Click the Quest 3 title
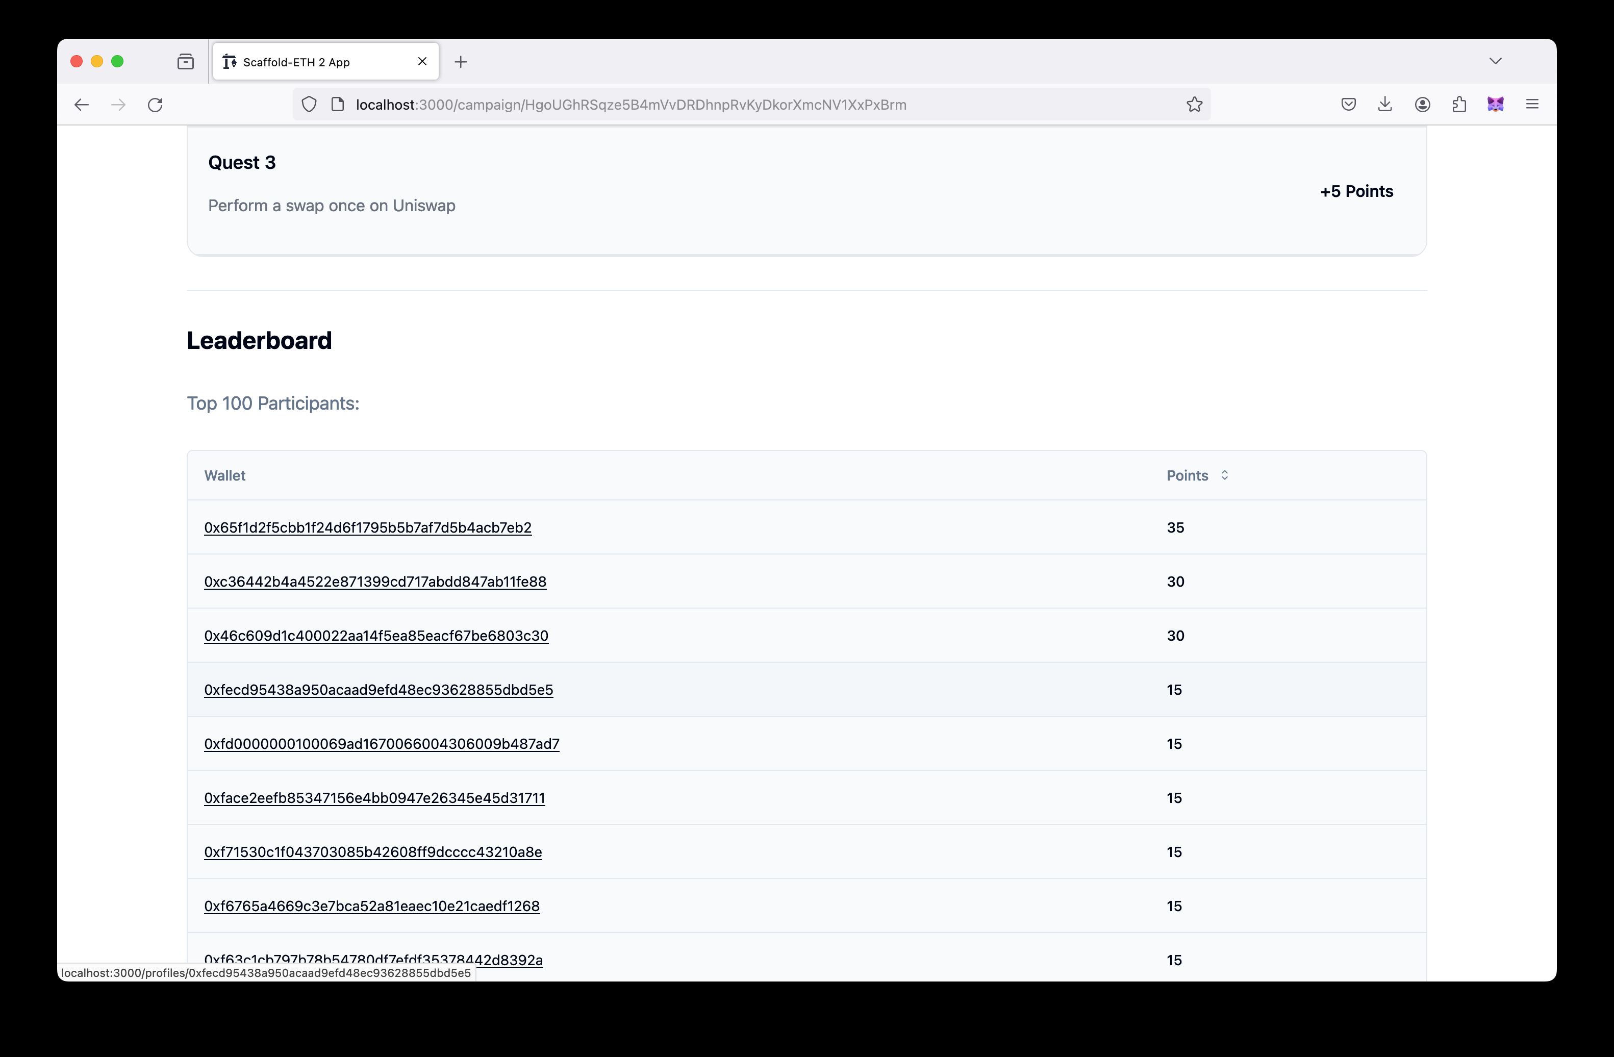Screen dimensions: 1614x1057 (x=241, y=163)
